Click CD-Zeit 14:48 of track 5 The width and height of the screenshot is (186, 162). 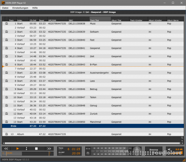33,56
